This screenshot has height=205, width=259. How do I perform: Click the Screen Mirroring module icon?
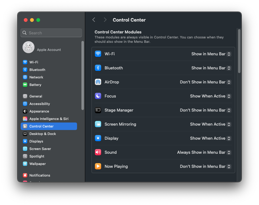(98, 124)
